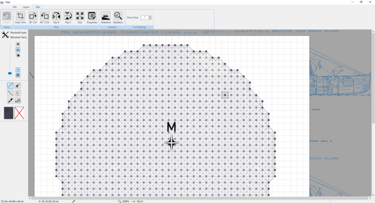Pick the Sampler eyedropper tool
Image resolution: width=375 pixels, height=203 pixels.
coord(10,101)
